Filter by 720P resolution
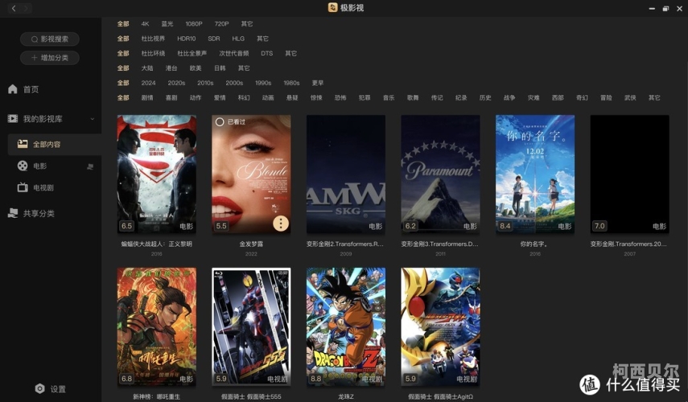 [x=221, y=23]
